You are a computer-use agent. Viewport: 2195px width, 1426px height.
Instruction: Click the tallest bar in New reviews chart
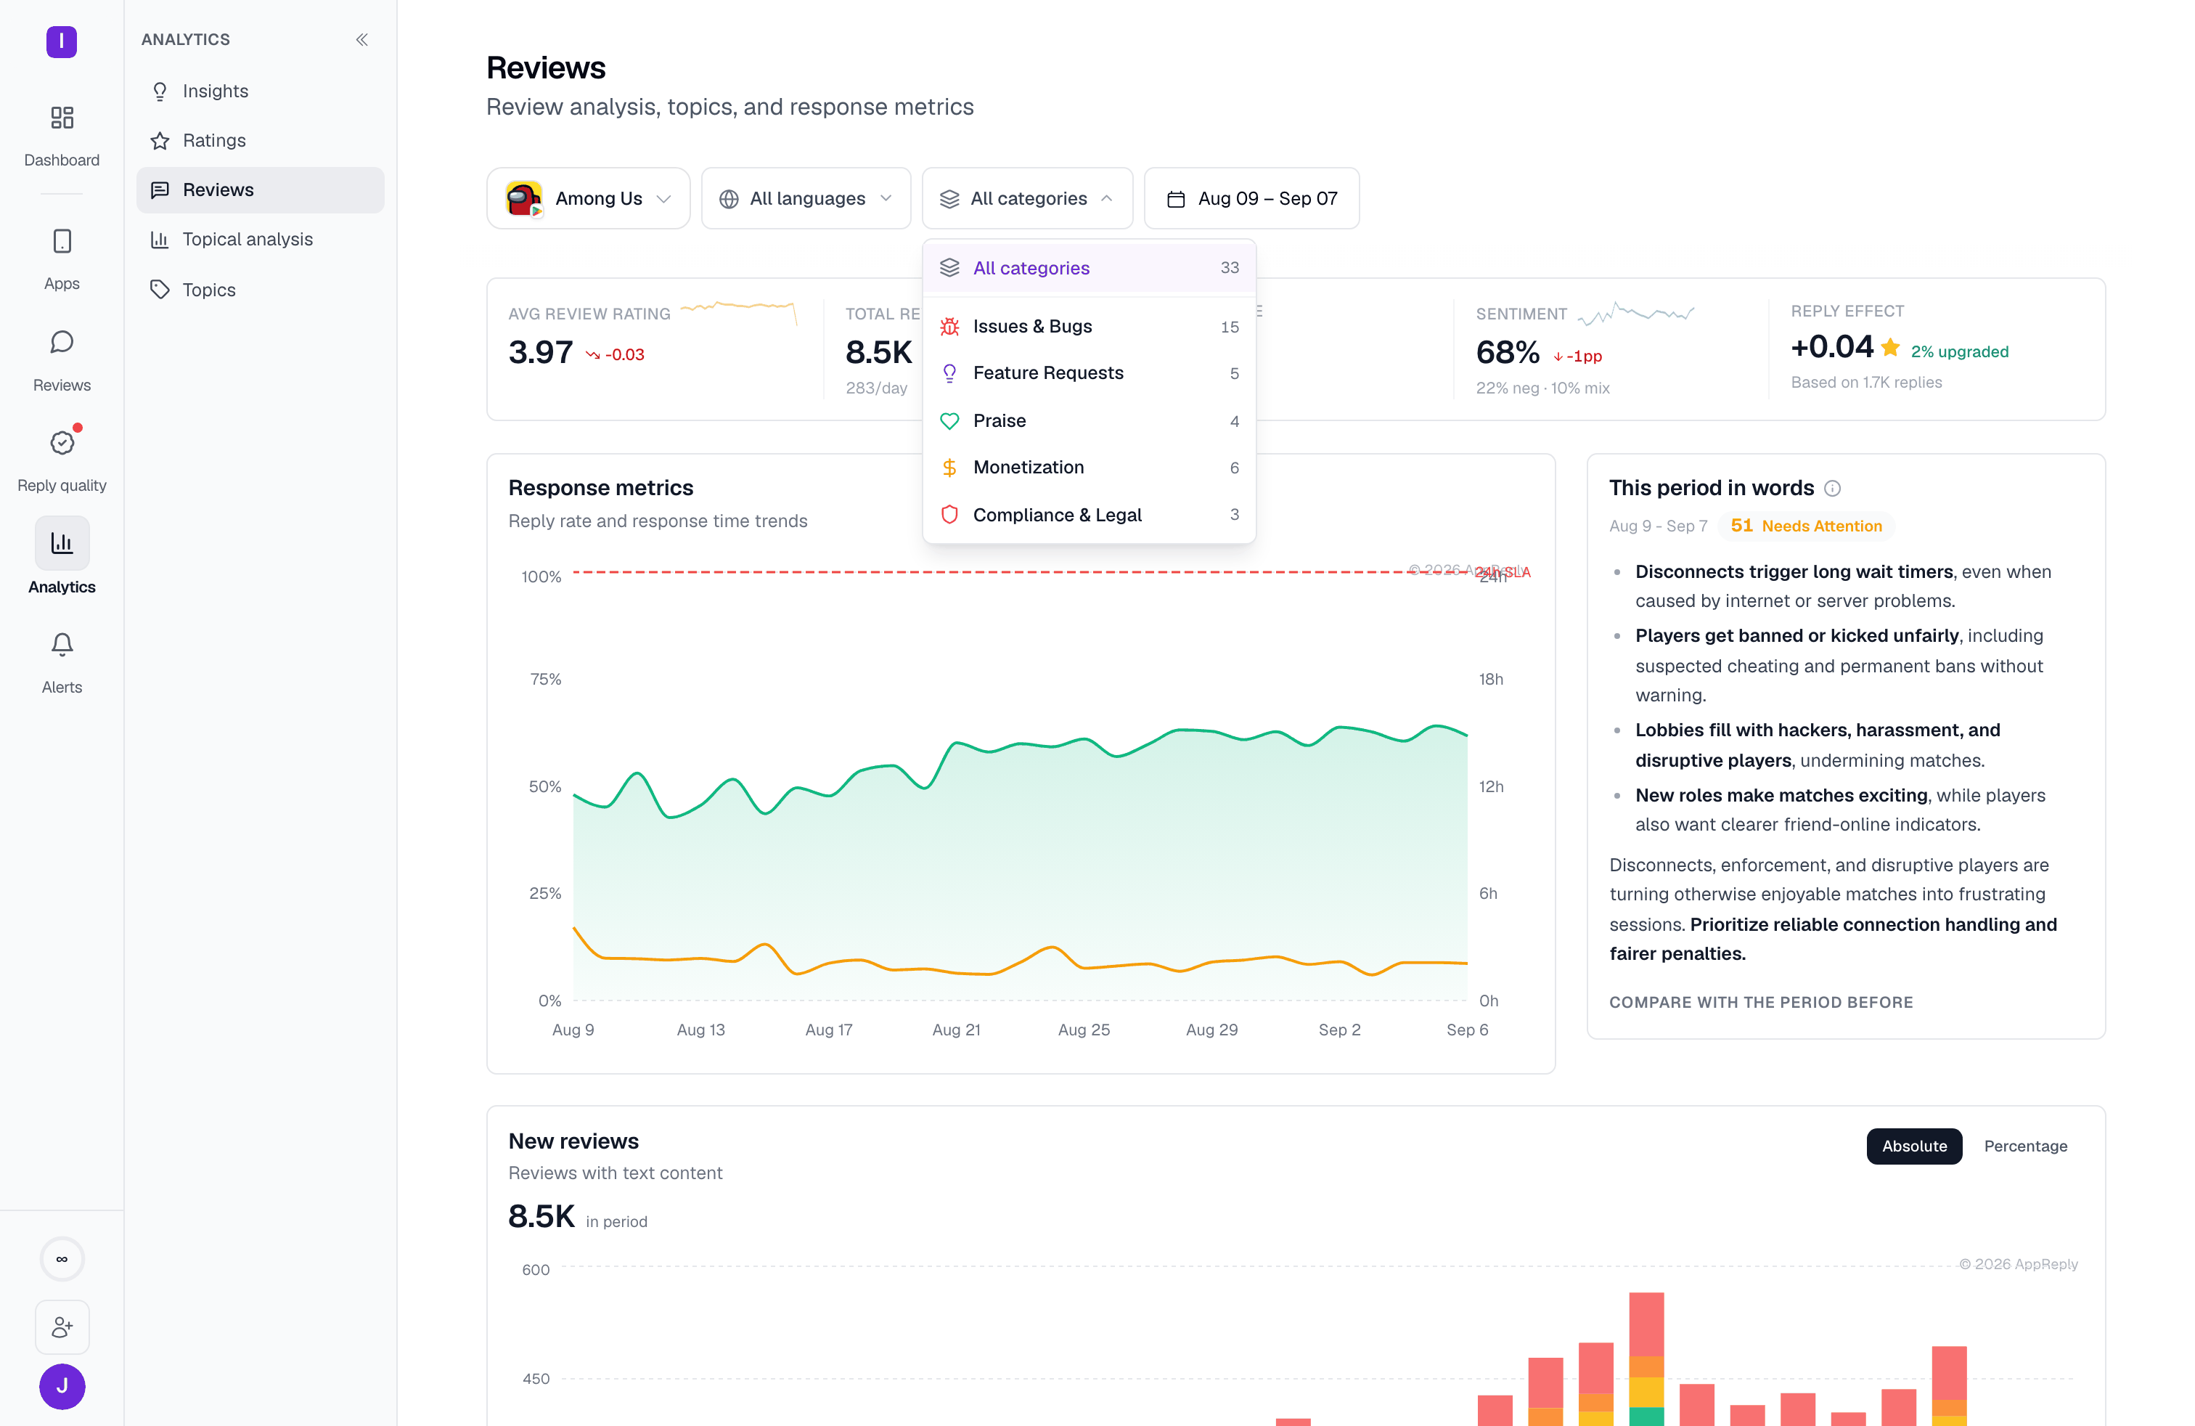pyautogui.click(x=1646, y=1358)
